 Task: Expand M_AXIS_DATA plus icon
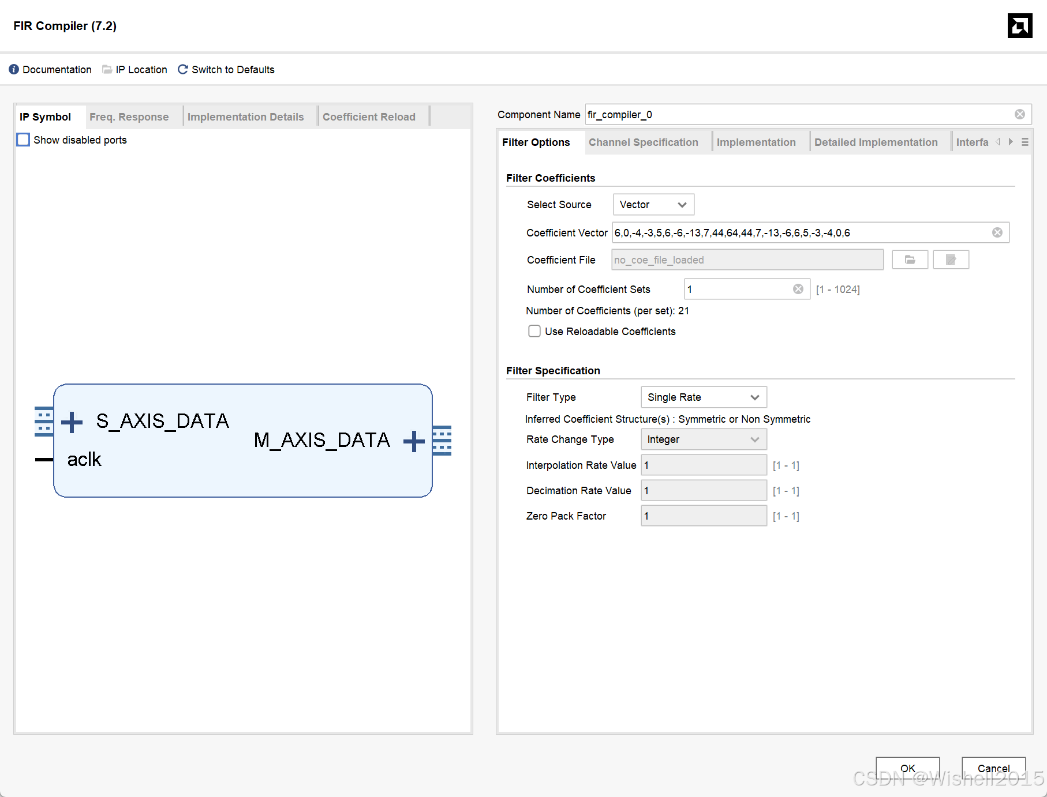pyautogui.click(x=414, y=442)
